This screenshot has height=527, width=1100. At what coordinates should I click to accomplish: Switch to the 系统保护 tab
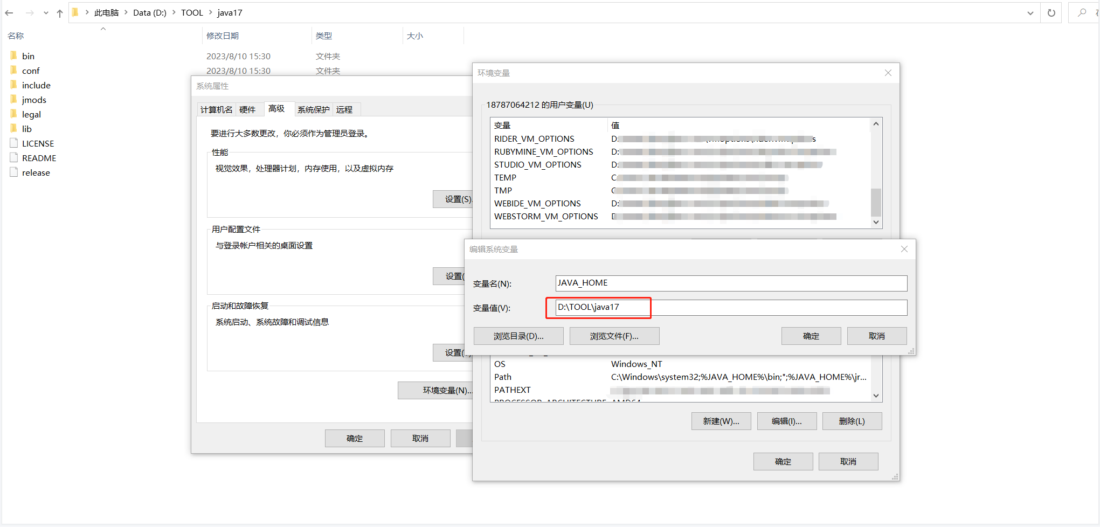tap(313, 109)
